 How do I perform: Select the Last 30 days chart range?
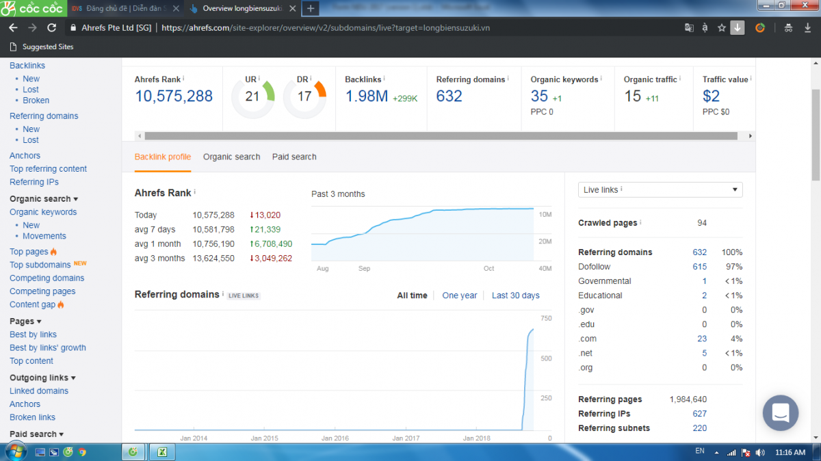pyautogui.click(x=516, y=295)
